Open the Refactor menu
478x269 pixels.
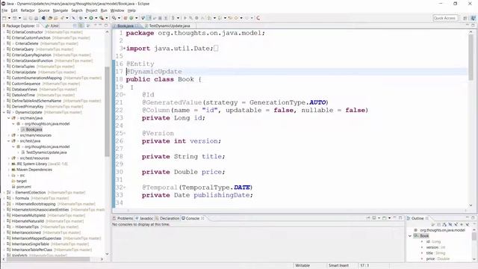pos(28,10)
